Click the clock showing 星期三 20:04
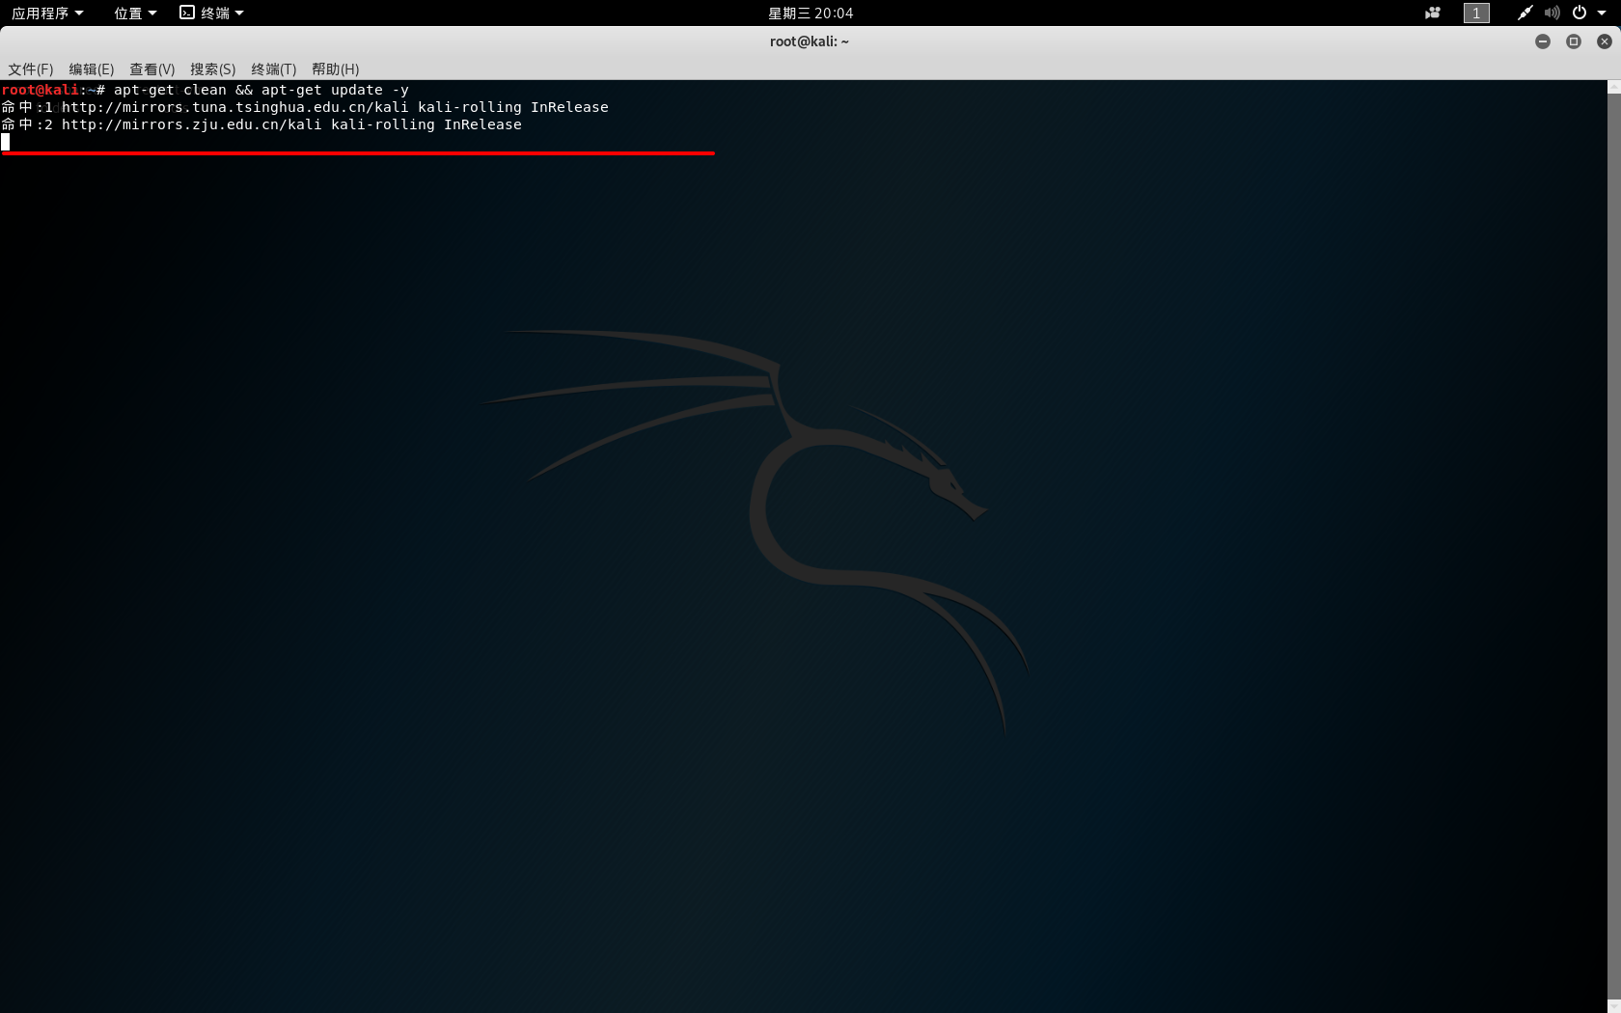 point(810,13)
